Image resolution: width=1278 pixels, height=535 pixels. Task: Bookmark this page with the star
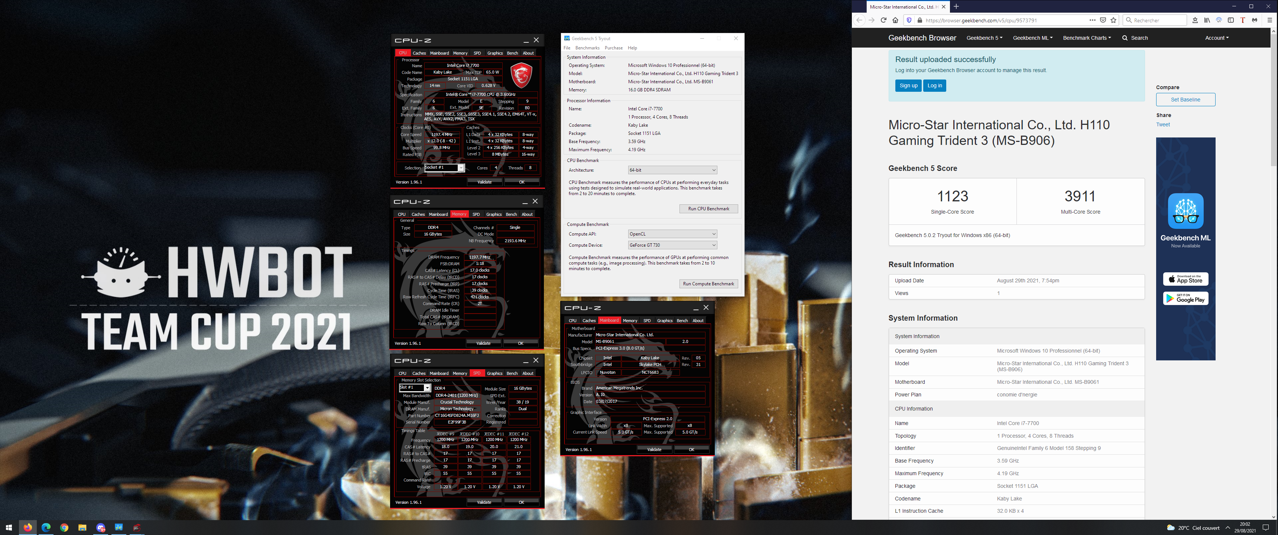click(1113, 20)
